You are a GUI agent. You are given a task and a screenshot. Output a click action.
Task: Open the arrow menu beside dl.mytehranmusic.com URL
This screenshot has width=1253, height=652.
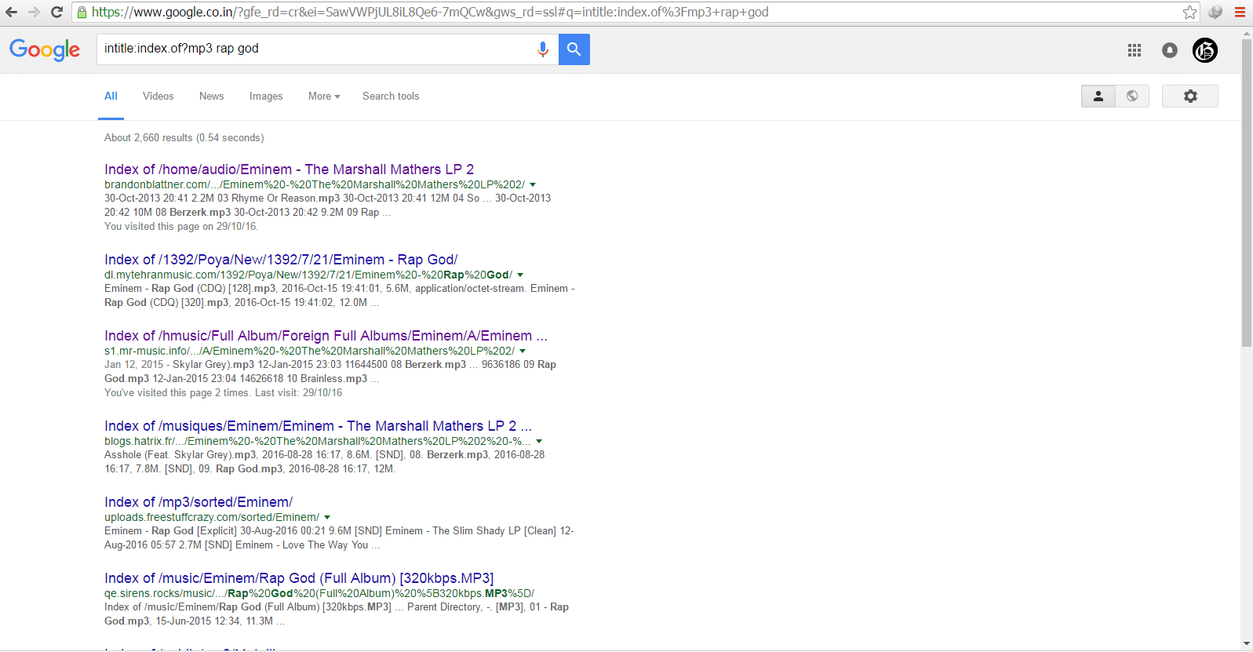pyautogui.click(x=520, y=275)
